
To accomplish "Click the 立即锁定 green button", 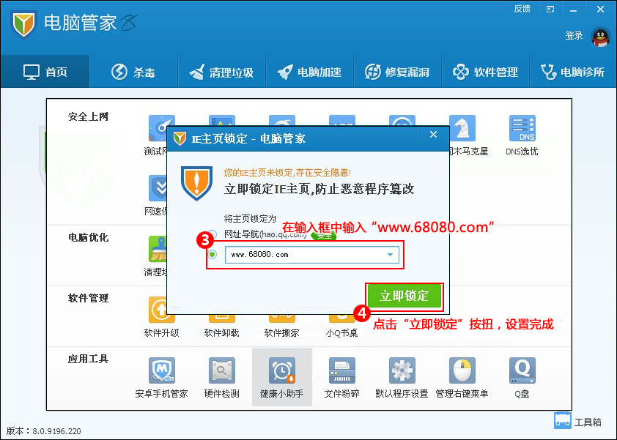I will tap(404, 296).
